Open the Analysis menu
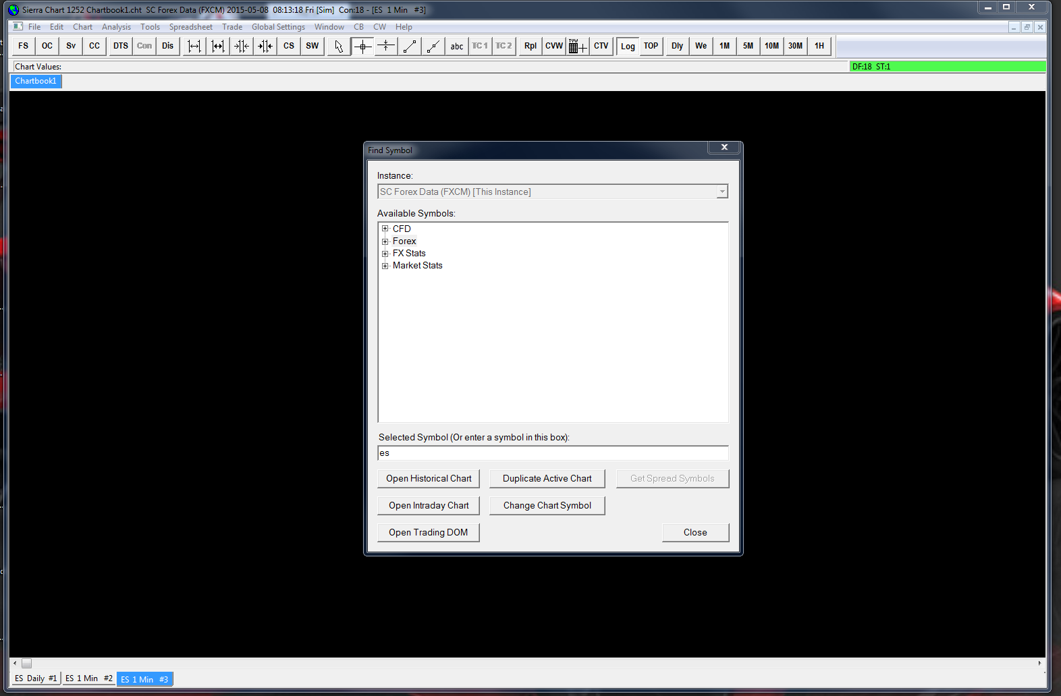1061x696 pixels. click(x=117, y=27)
